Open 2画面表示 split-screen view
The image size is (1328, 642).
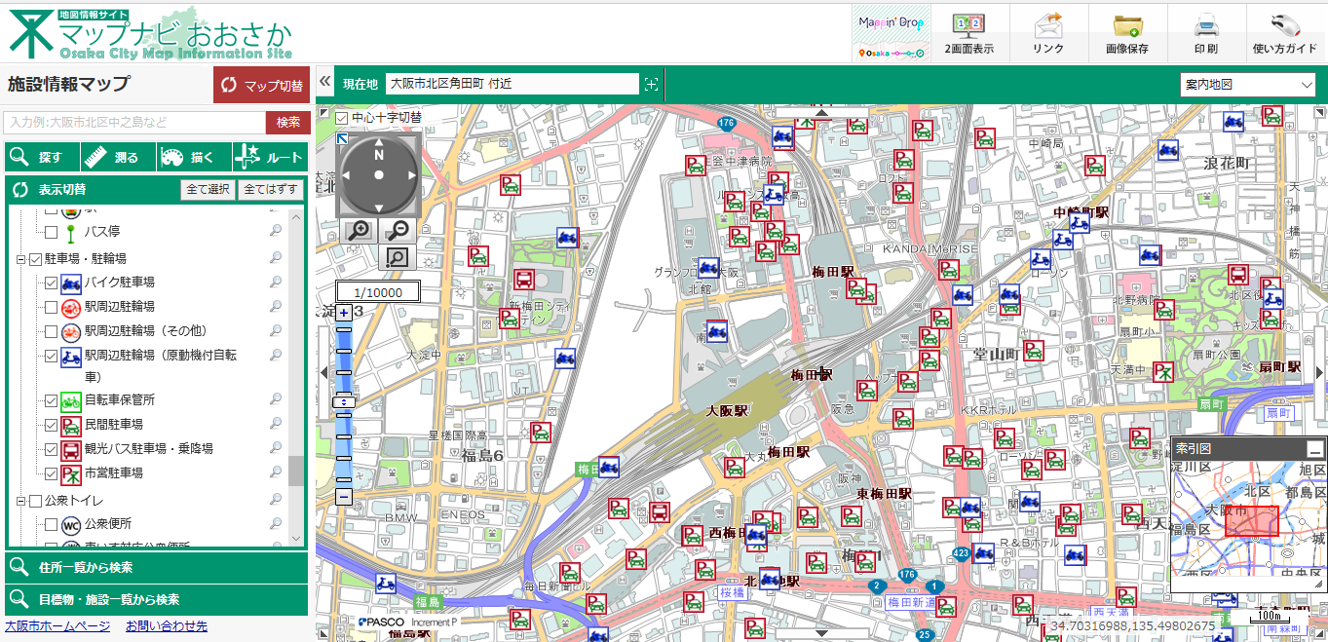pos(968,34)
